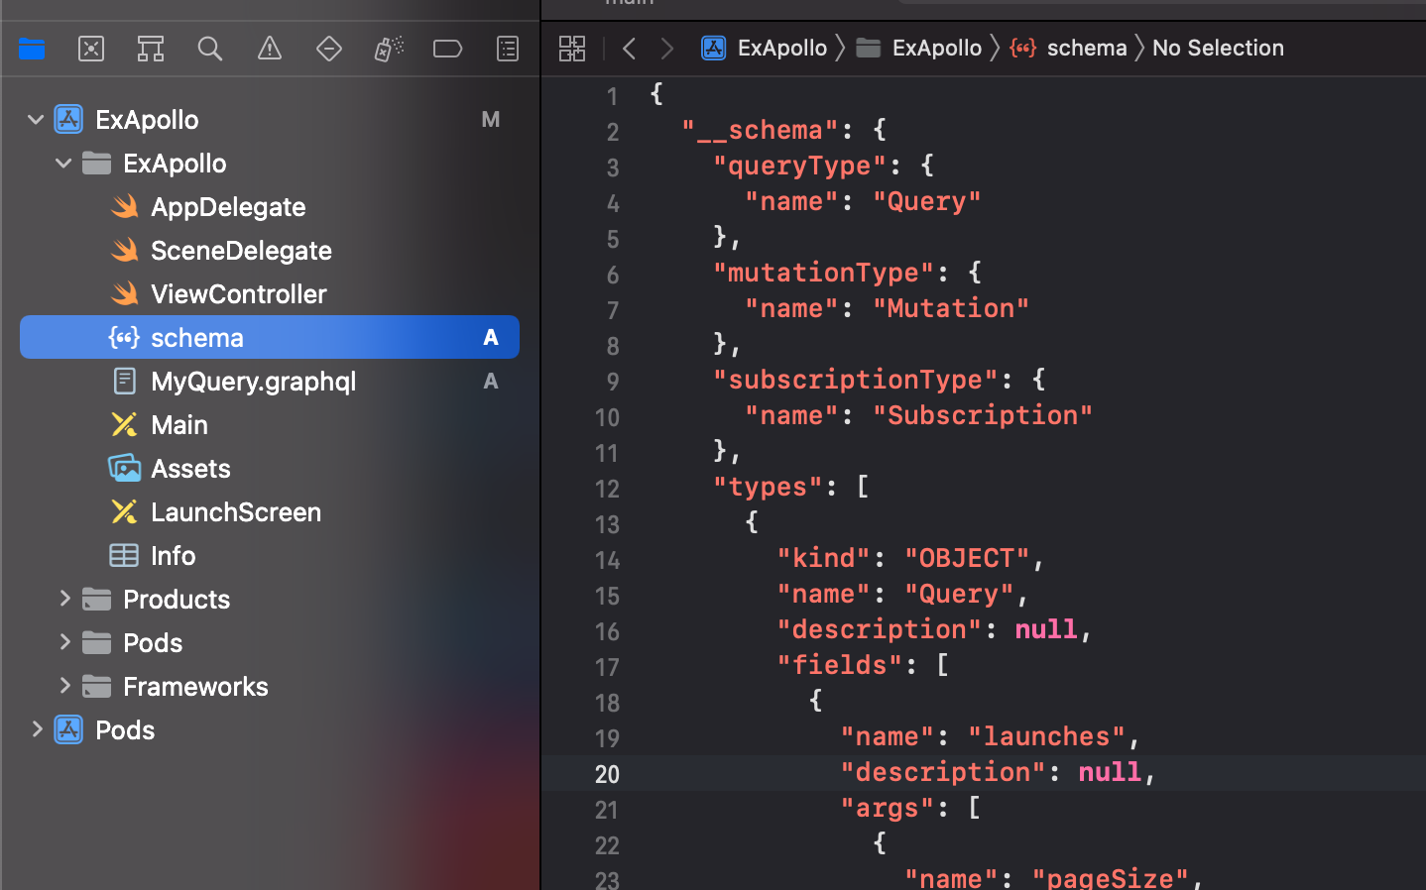Open MyQuery.graphql file
The height and width of the screenshot is (890, 1426).
point(253,382)
